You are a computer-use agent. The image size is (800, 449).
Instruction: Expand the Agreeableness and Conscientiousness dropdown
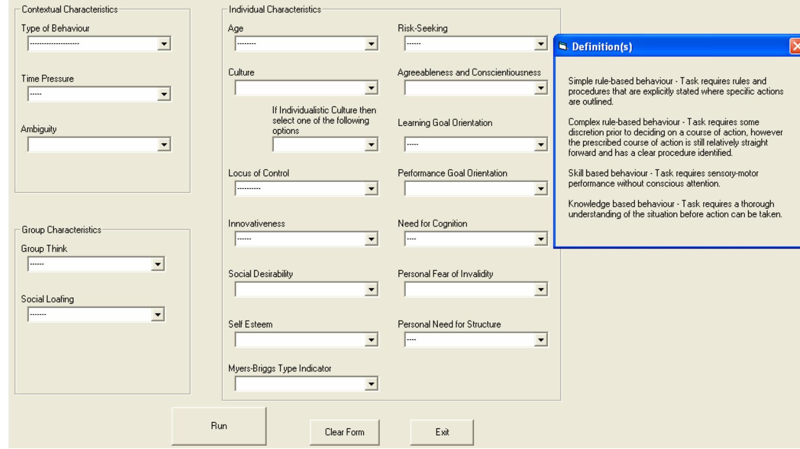541,88
